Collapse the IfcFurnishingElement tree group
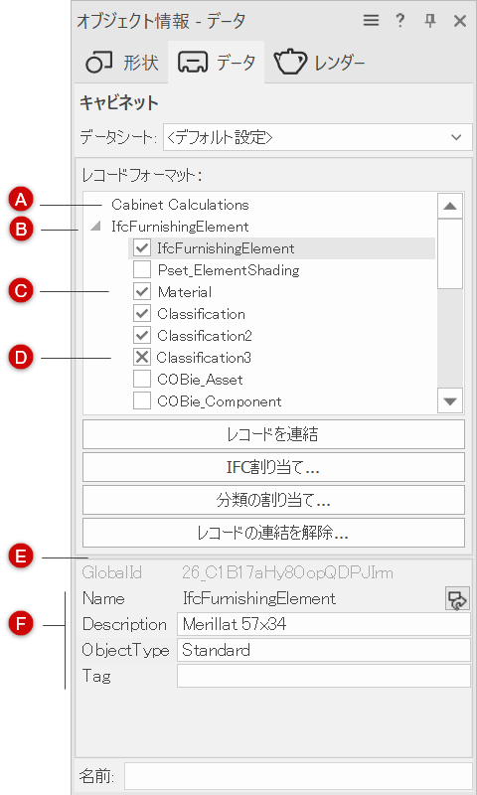 coord(94,228)
